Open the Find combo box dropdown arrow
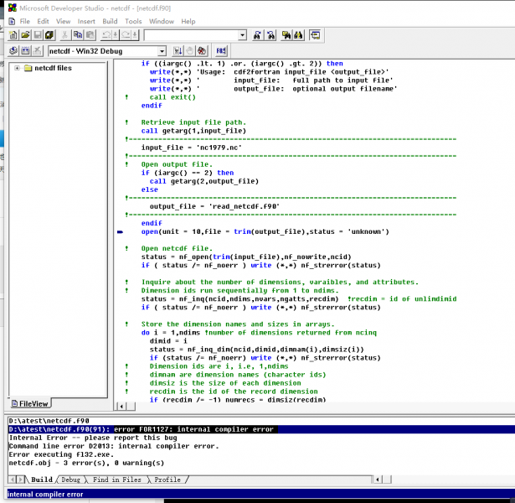Screen dimensions: 515x503 click(x=242, y=35)
